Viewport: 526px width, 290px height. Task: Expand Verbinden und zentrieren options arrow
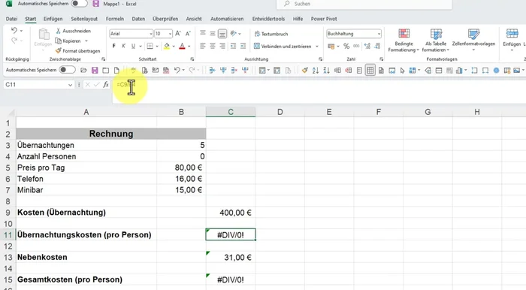click(x=316, y=47)
